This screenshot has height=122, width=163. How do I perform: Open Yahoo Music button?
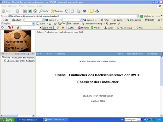click(x=140, y=28)
